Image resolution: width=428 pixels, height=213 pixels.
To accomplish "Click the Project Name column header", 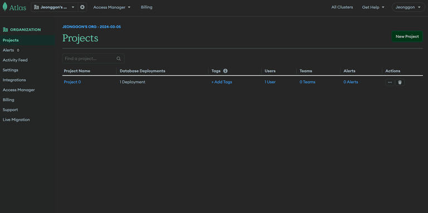I will pyautogui.click(x=77, y=71).
